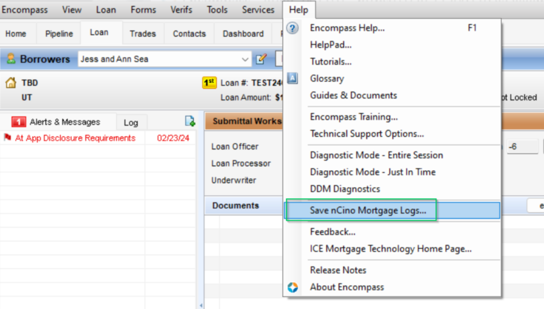Switch to the Trades tab
544x309 pixels.
[143, 34]
